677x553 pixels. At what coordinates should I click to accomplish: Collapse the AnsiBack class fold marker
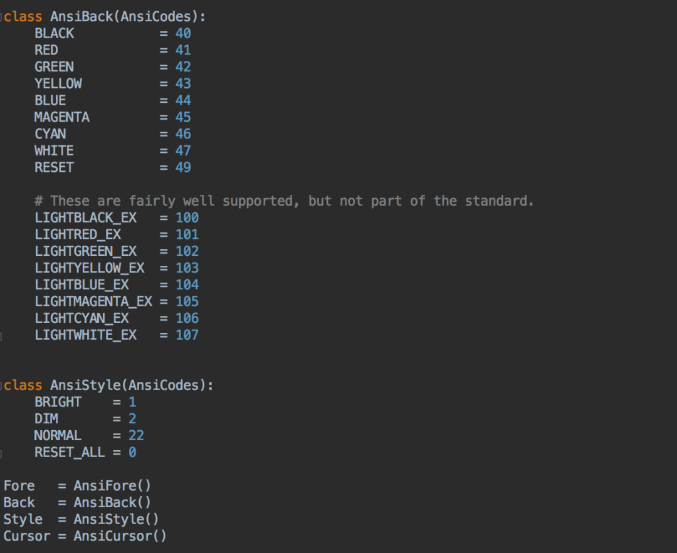coord(1,18)
